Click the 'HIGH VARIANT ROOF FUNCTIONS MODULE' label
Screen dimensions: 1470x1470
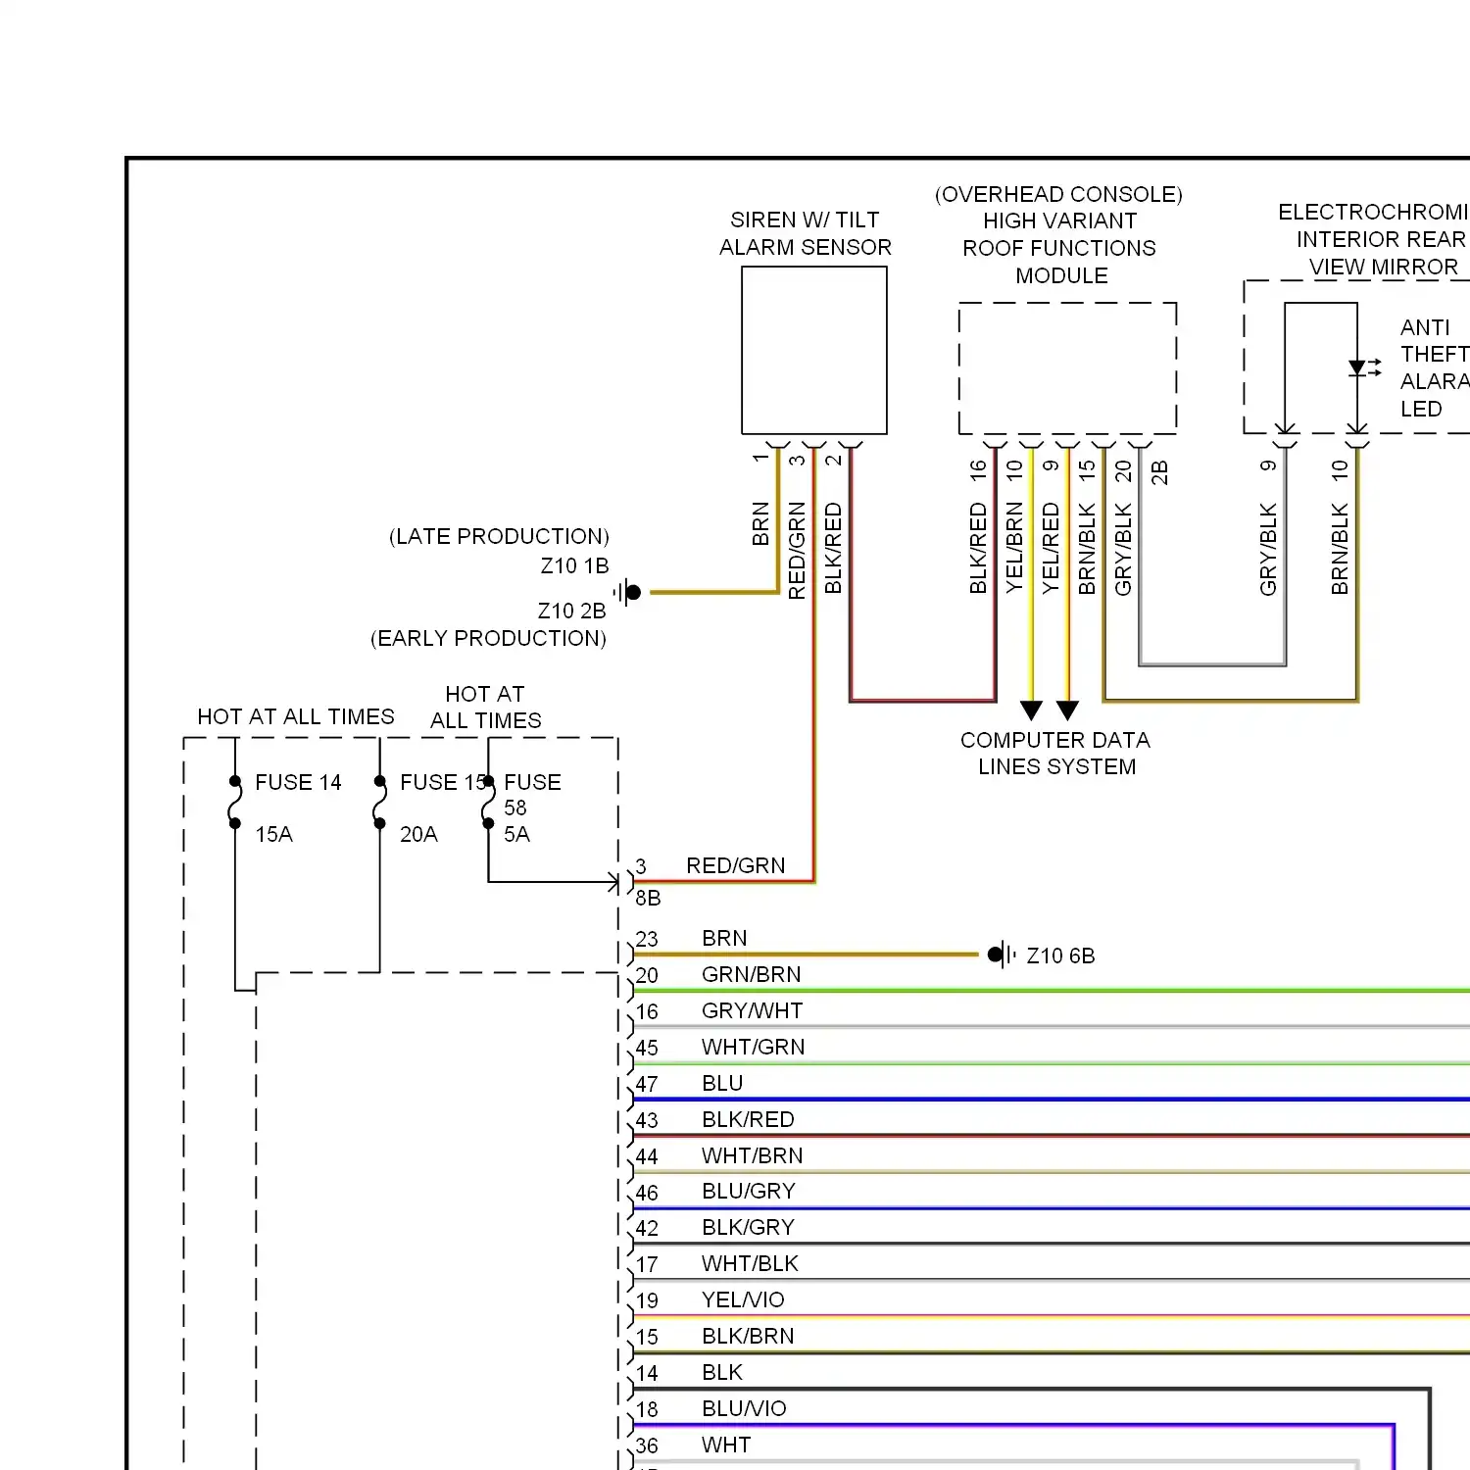click(1059, 248)
